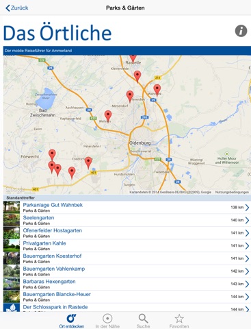Screen dimensions: 251x329
Task: Select the red map pin near Wahnbek
Action: pyautogui.click(x=157, y=90)
